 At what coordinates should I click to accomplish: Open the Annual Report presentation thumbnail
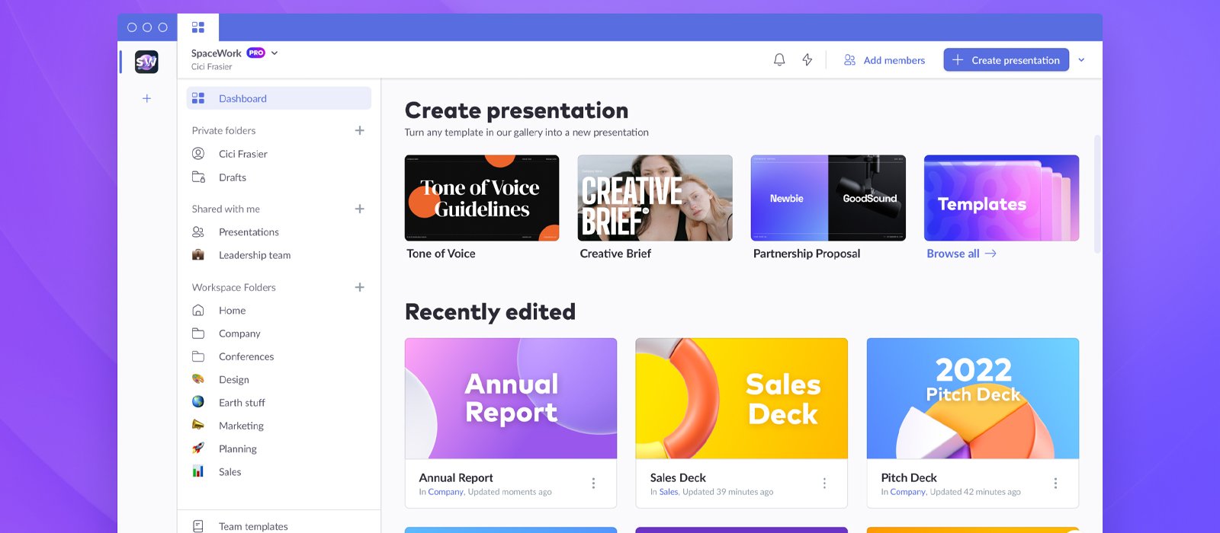[511, 398]
